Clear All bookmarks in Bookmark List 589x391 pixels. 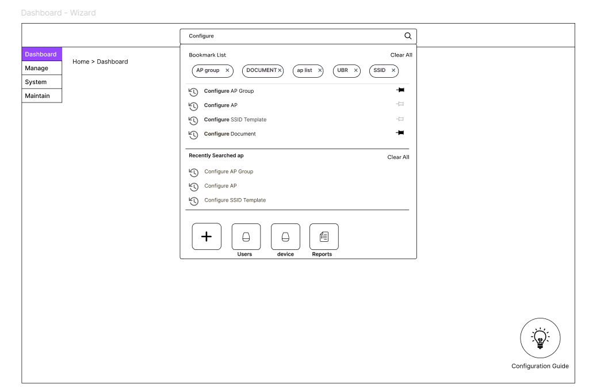pyautogui.click(x=401, y=55)
